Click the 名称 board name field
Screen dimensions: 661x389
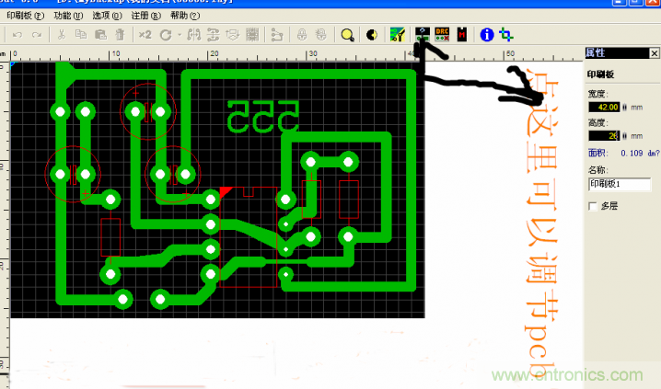619,184
